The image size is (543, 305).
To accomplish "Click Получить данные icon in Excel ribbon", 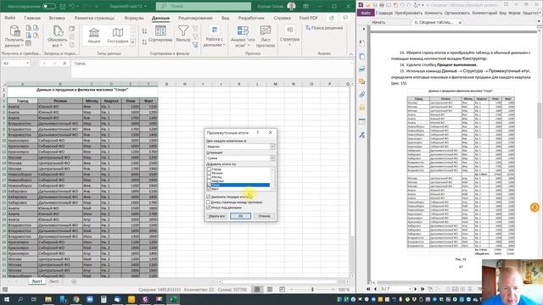I will click(14, 32).
